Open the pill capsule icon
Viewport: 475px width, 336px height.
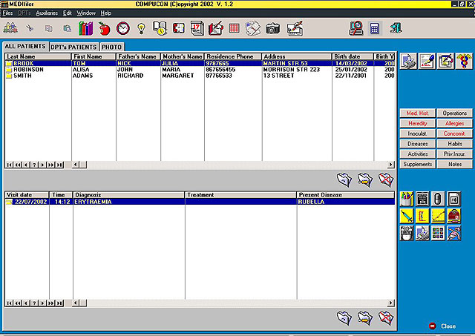tap(438, 200)
